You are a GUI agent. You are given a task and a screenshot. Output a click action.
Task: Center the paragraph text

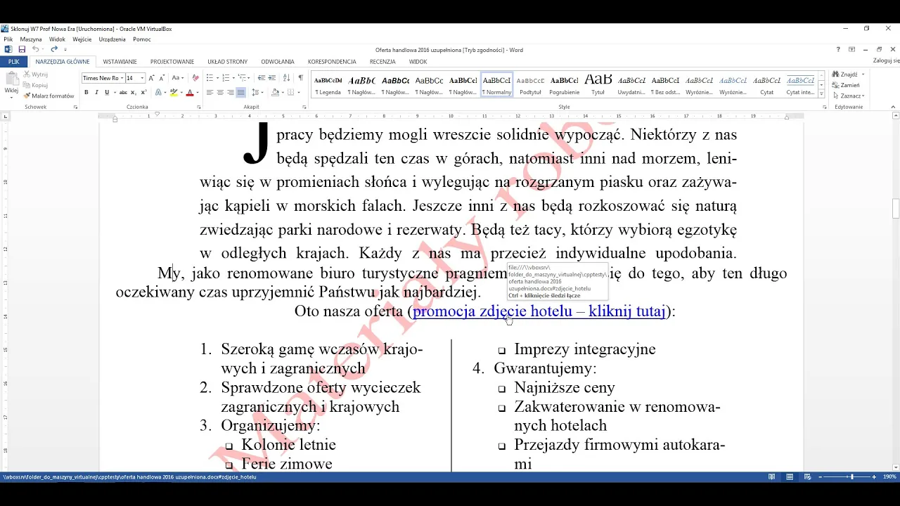[220, 92]
